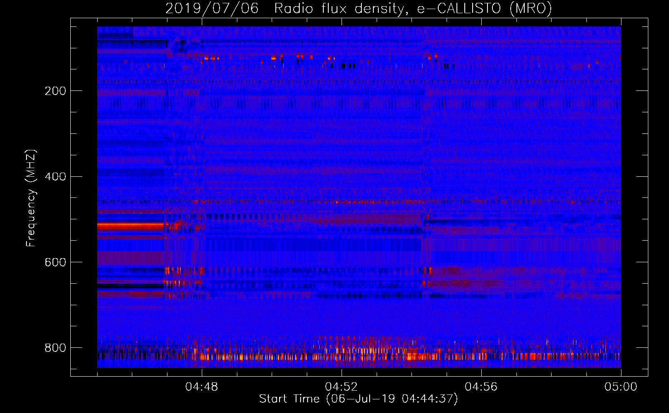This screenshot has height=413, width=669.
Task: Click the '600' frequency tick label
Action: point(55,263)
